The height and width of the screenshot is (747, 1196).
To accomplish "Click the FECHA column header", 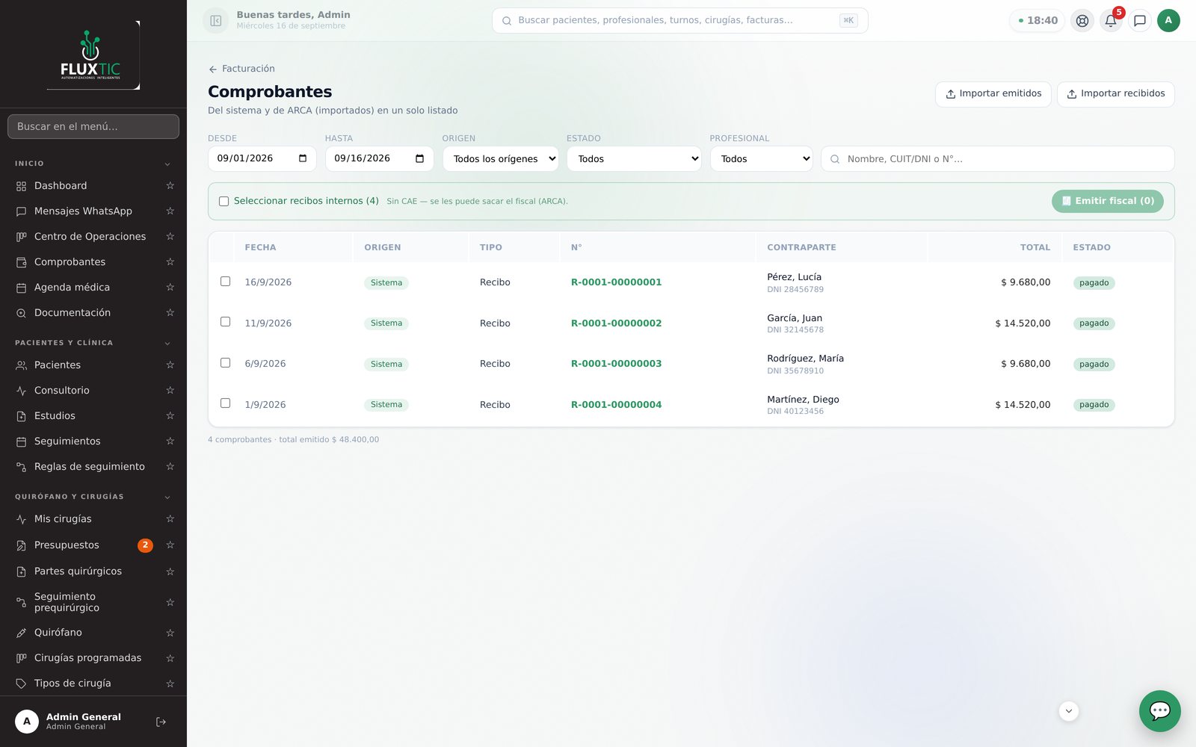I will point(260,247).
